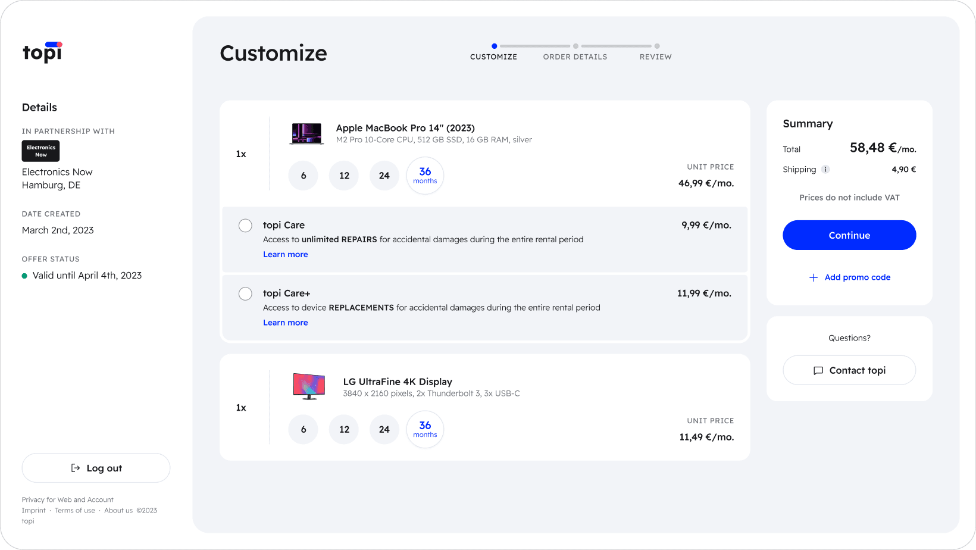Click the M2 Pro 10-Core CPU specification line
Image resolution: width=976 pixels, height=550 pixels.
434,140
